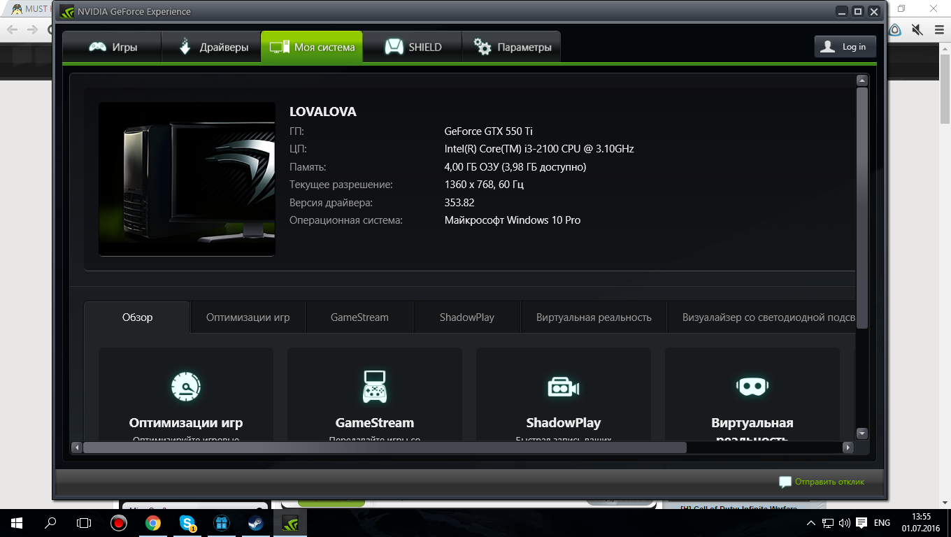This screenshot has height=537, width=951.
Task: Click the feedback speech bubble icon
Action: [x=785, y=482]
